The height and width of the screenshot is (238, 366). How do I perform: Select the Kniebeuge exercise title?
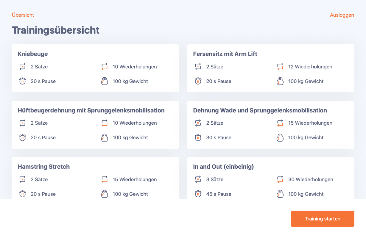click(33, 54)
